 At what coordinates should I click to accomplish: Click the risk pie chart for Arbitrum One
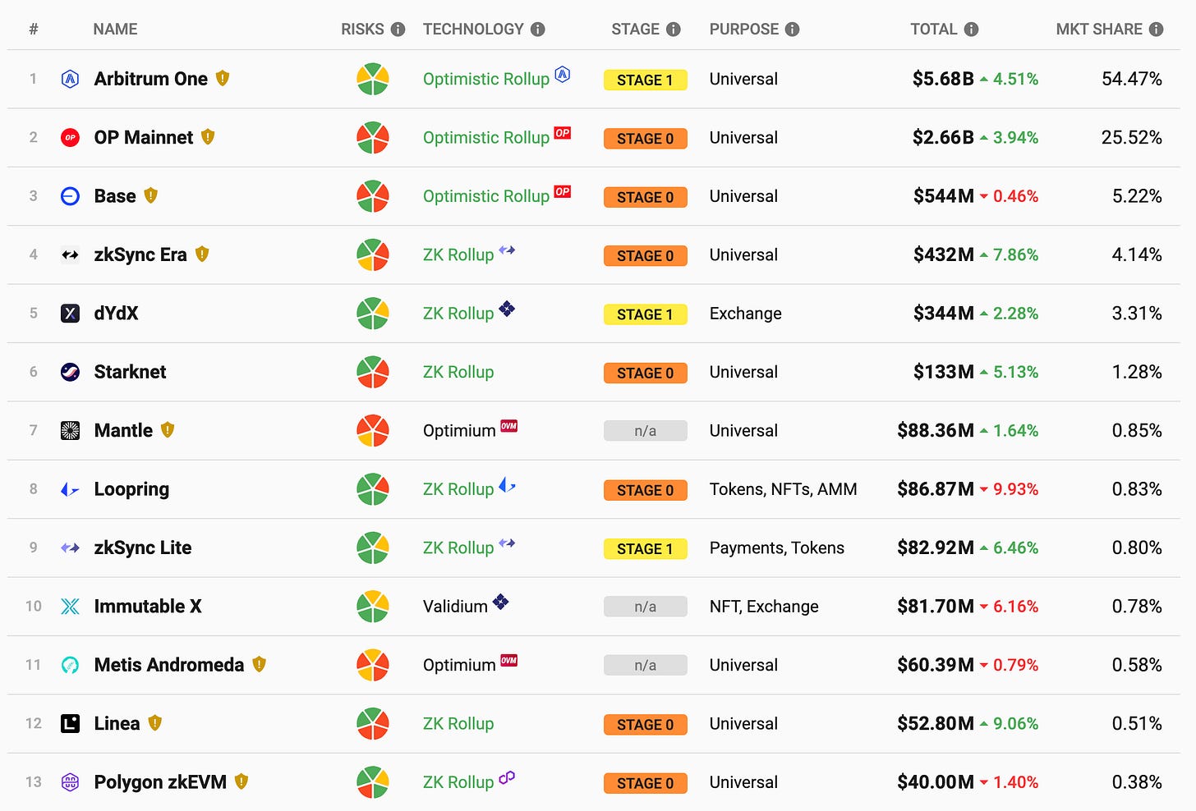click(x=373, y=79)
